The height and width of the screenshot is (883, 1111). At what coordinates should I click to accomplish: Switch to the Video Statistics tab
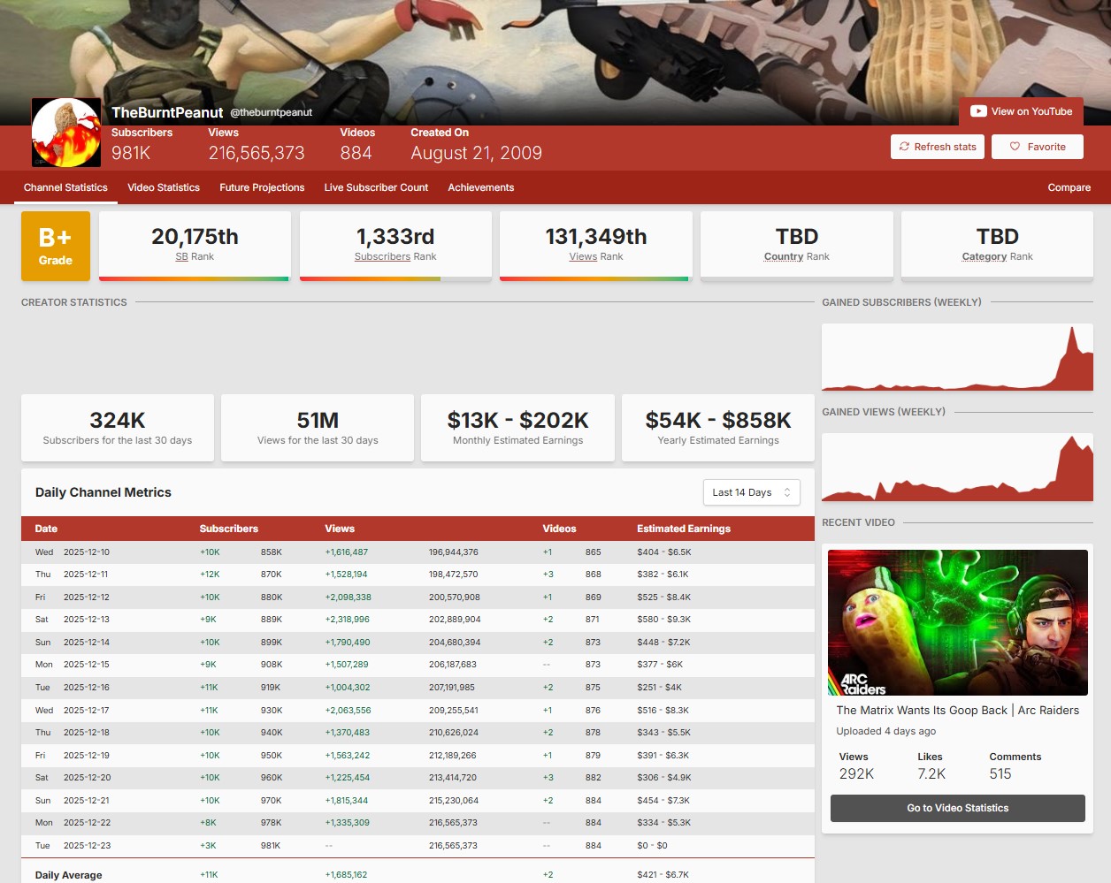[x=164, y=187]
